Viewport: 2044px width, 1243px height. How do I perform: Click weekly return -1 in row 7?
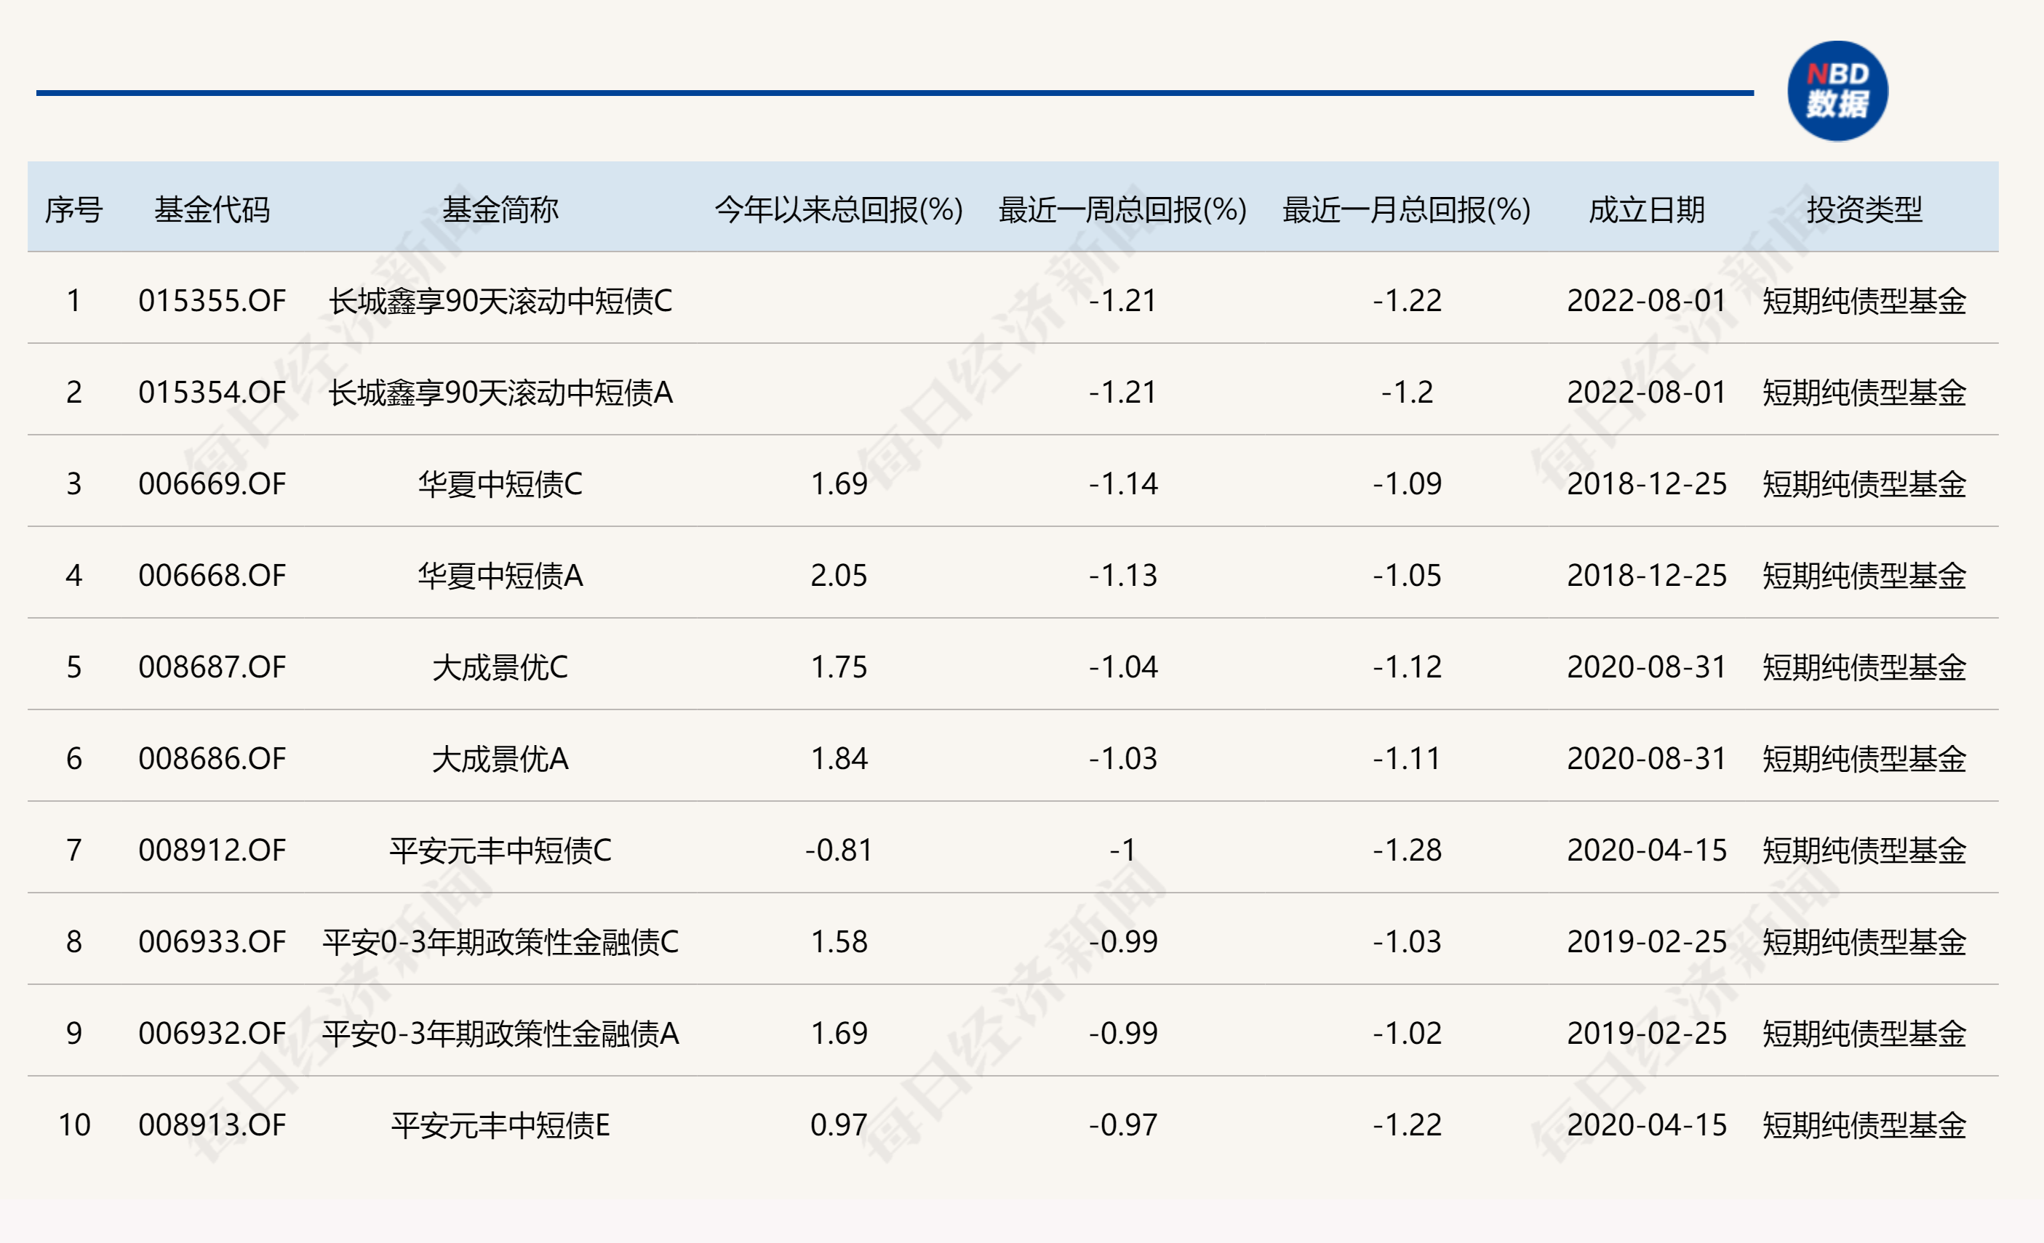click(1123, 850)
